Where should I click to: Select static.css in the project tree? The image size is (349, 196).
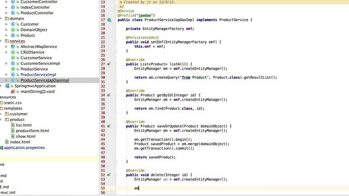[13, 103]
